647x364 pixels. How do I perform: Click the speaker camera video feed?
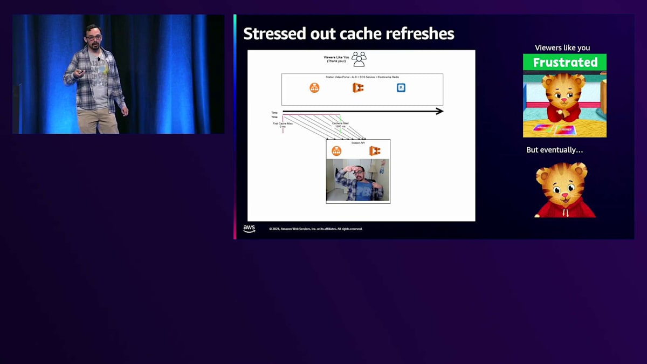pyautogui.click(x=118, y=74)
